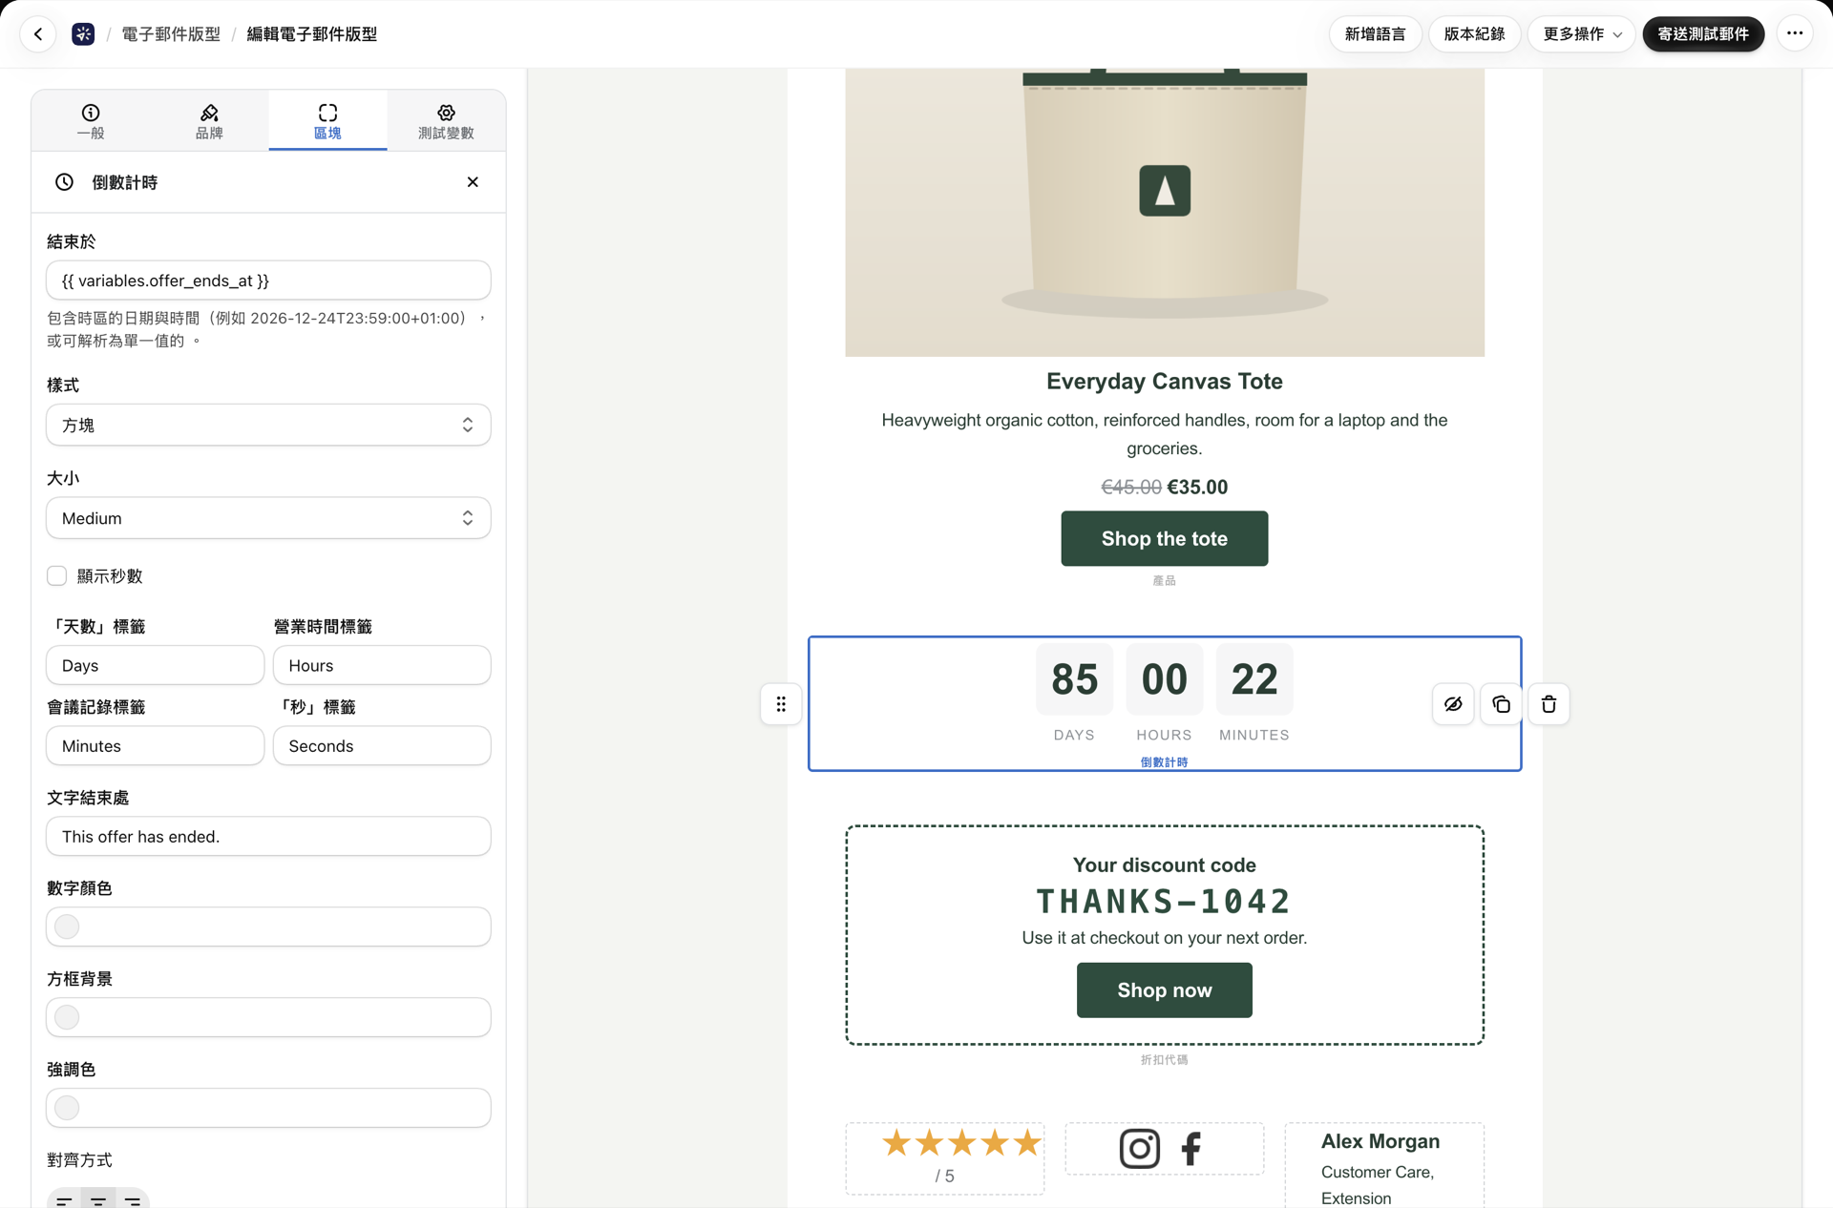1833x1208 pixels.
Task: Pick the 數字顏色 color swatch
Action: [x=67, y=927]
